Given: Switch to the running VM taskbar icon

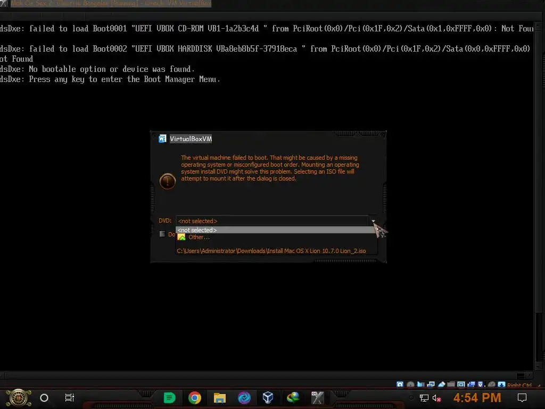Looking at the screenshot, I should (x=317, y=397).
